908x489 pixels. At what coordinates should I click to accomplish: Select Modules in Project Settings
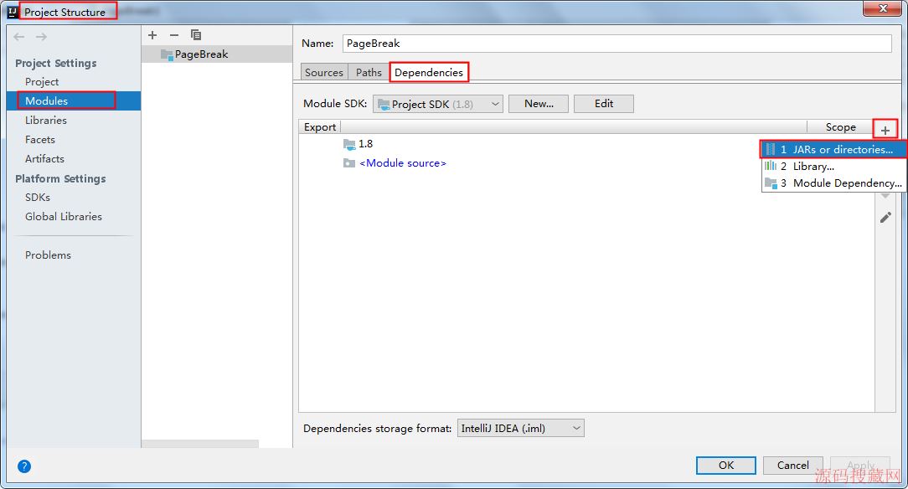pos(74,100)
